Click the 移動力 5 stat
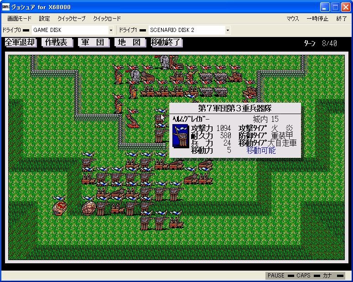This screenshot has height=282, width=353. (x=211, y=150)
